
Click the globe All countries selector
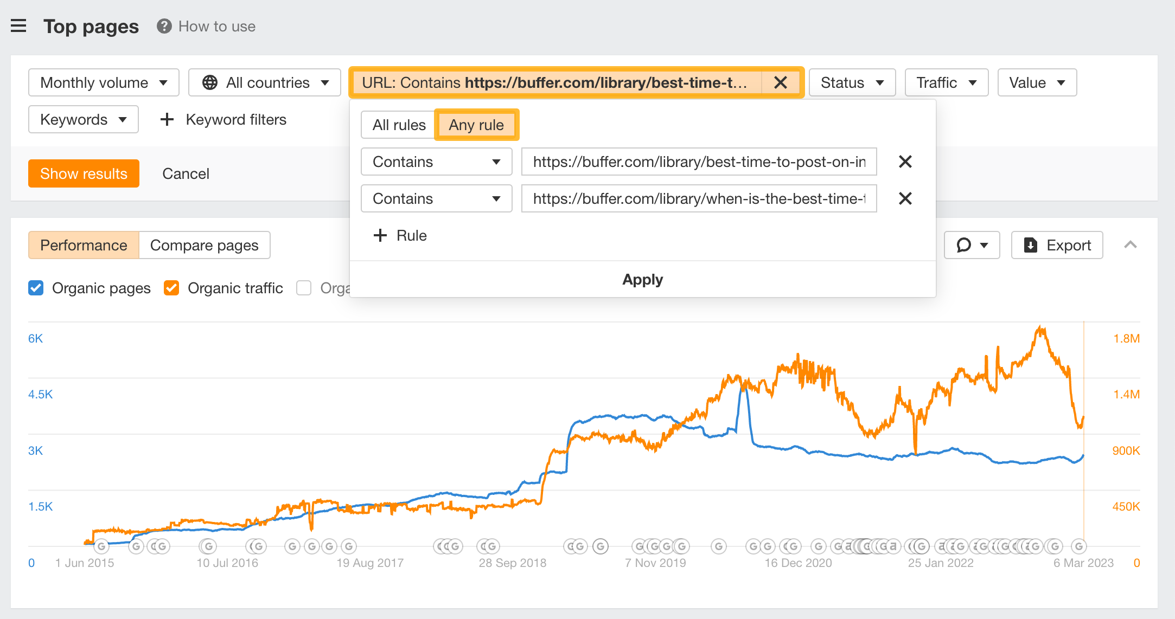point(265,82)
